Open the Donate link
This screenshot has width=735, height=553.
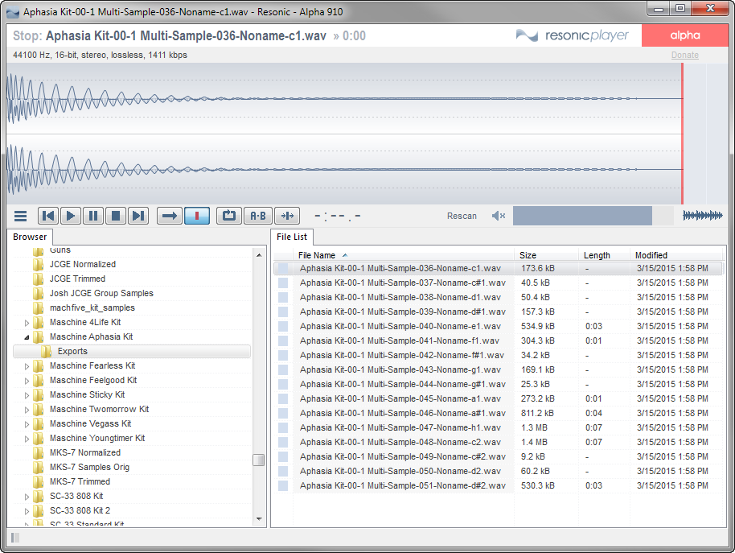[x=685, y=55]
